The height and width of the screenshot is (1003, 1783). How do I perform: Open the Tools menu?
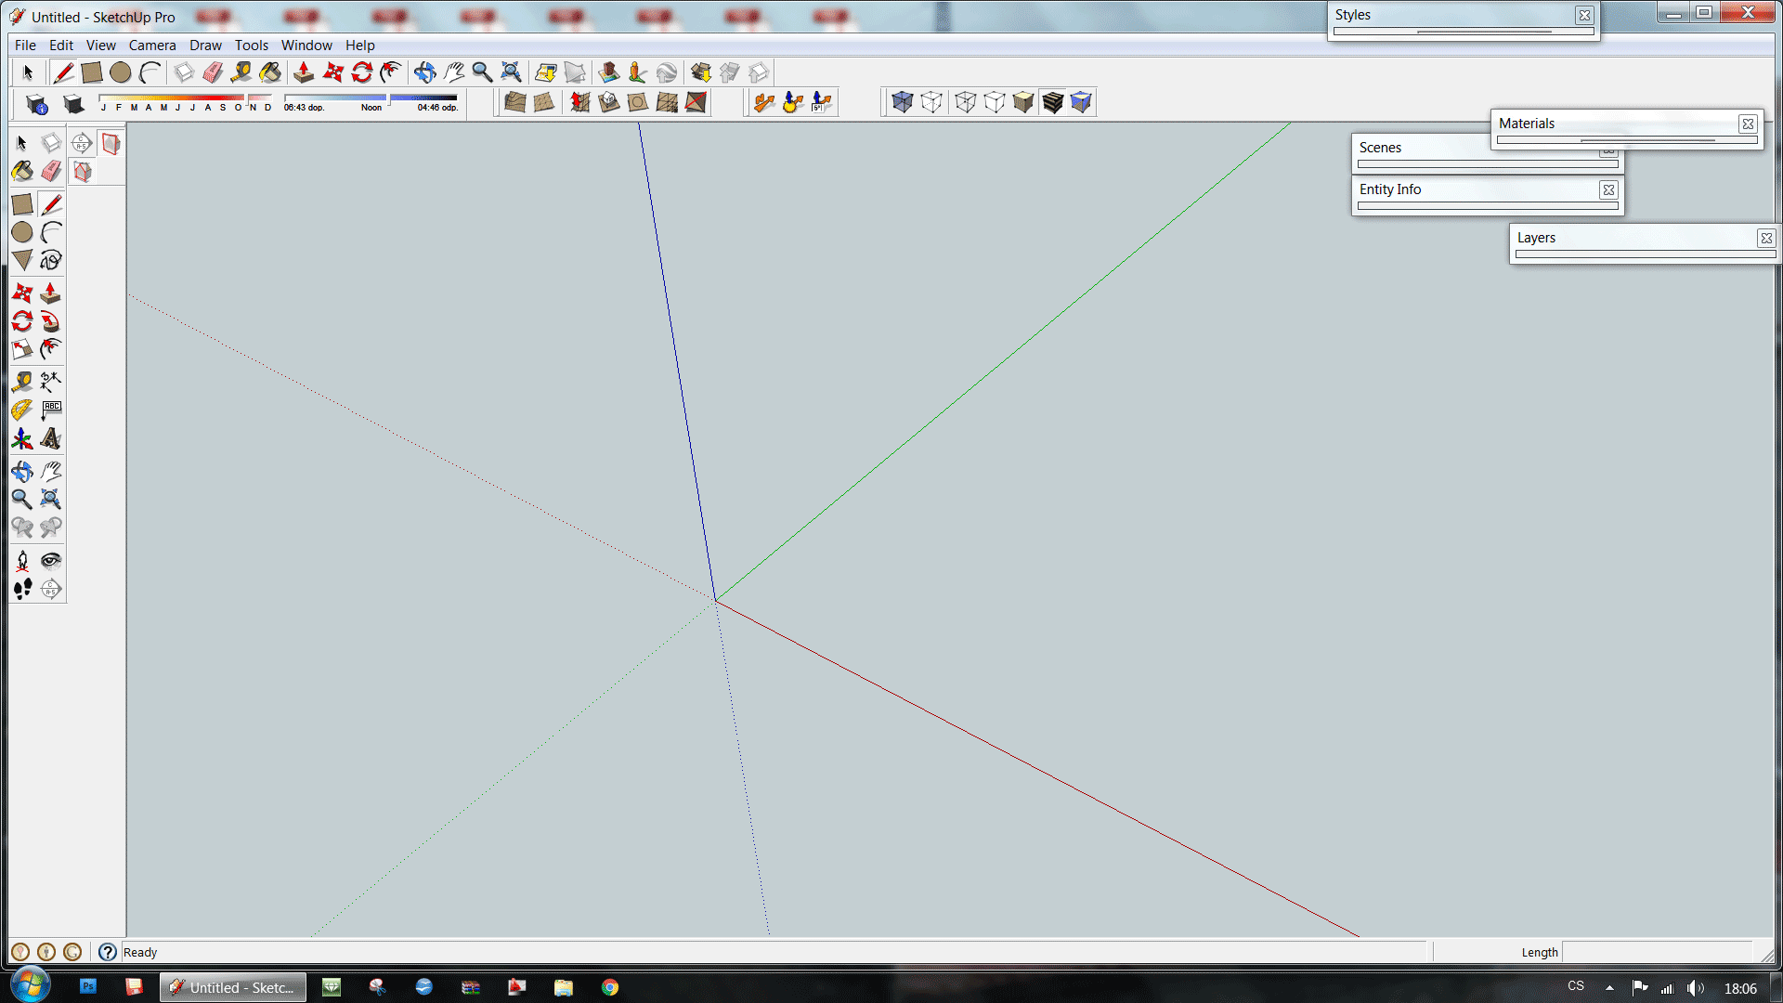pyautogui.click(x=251, y=46)
